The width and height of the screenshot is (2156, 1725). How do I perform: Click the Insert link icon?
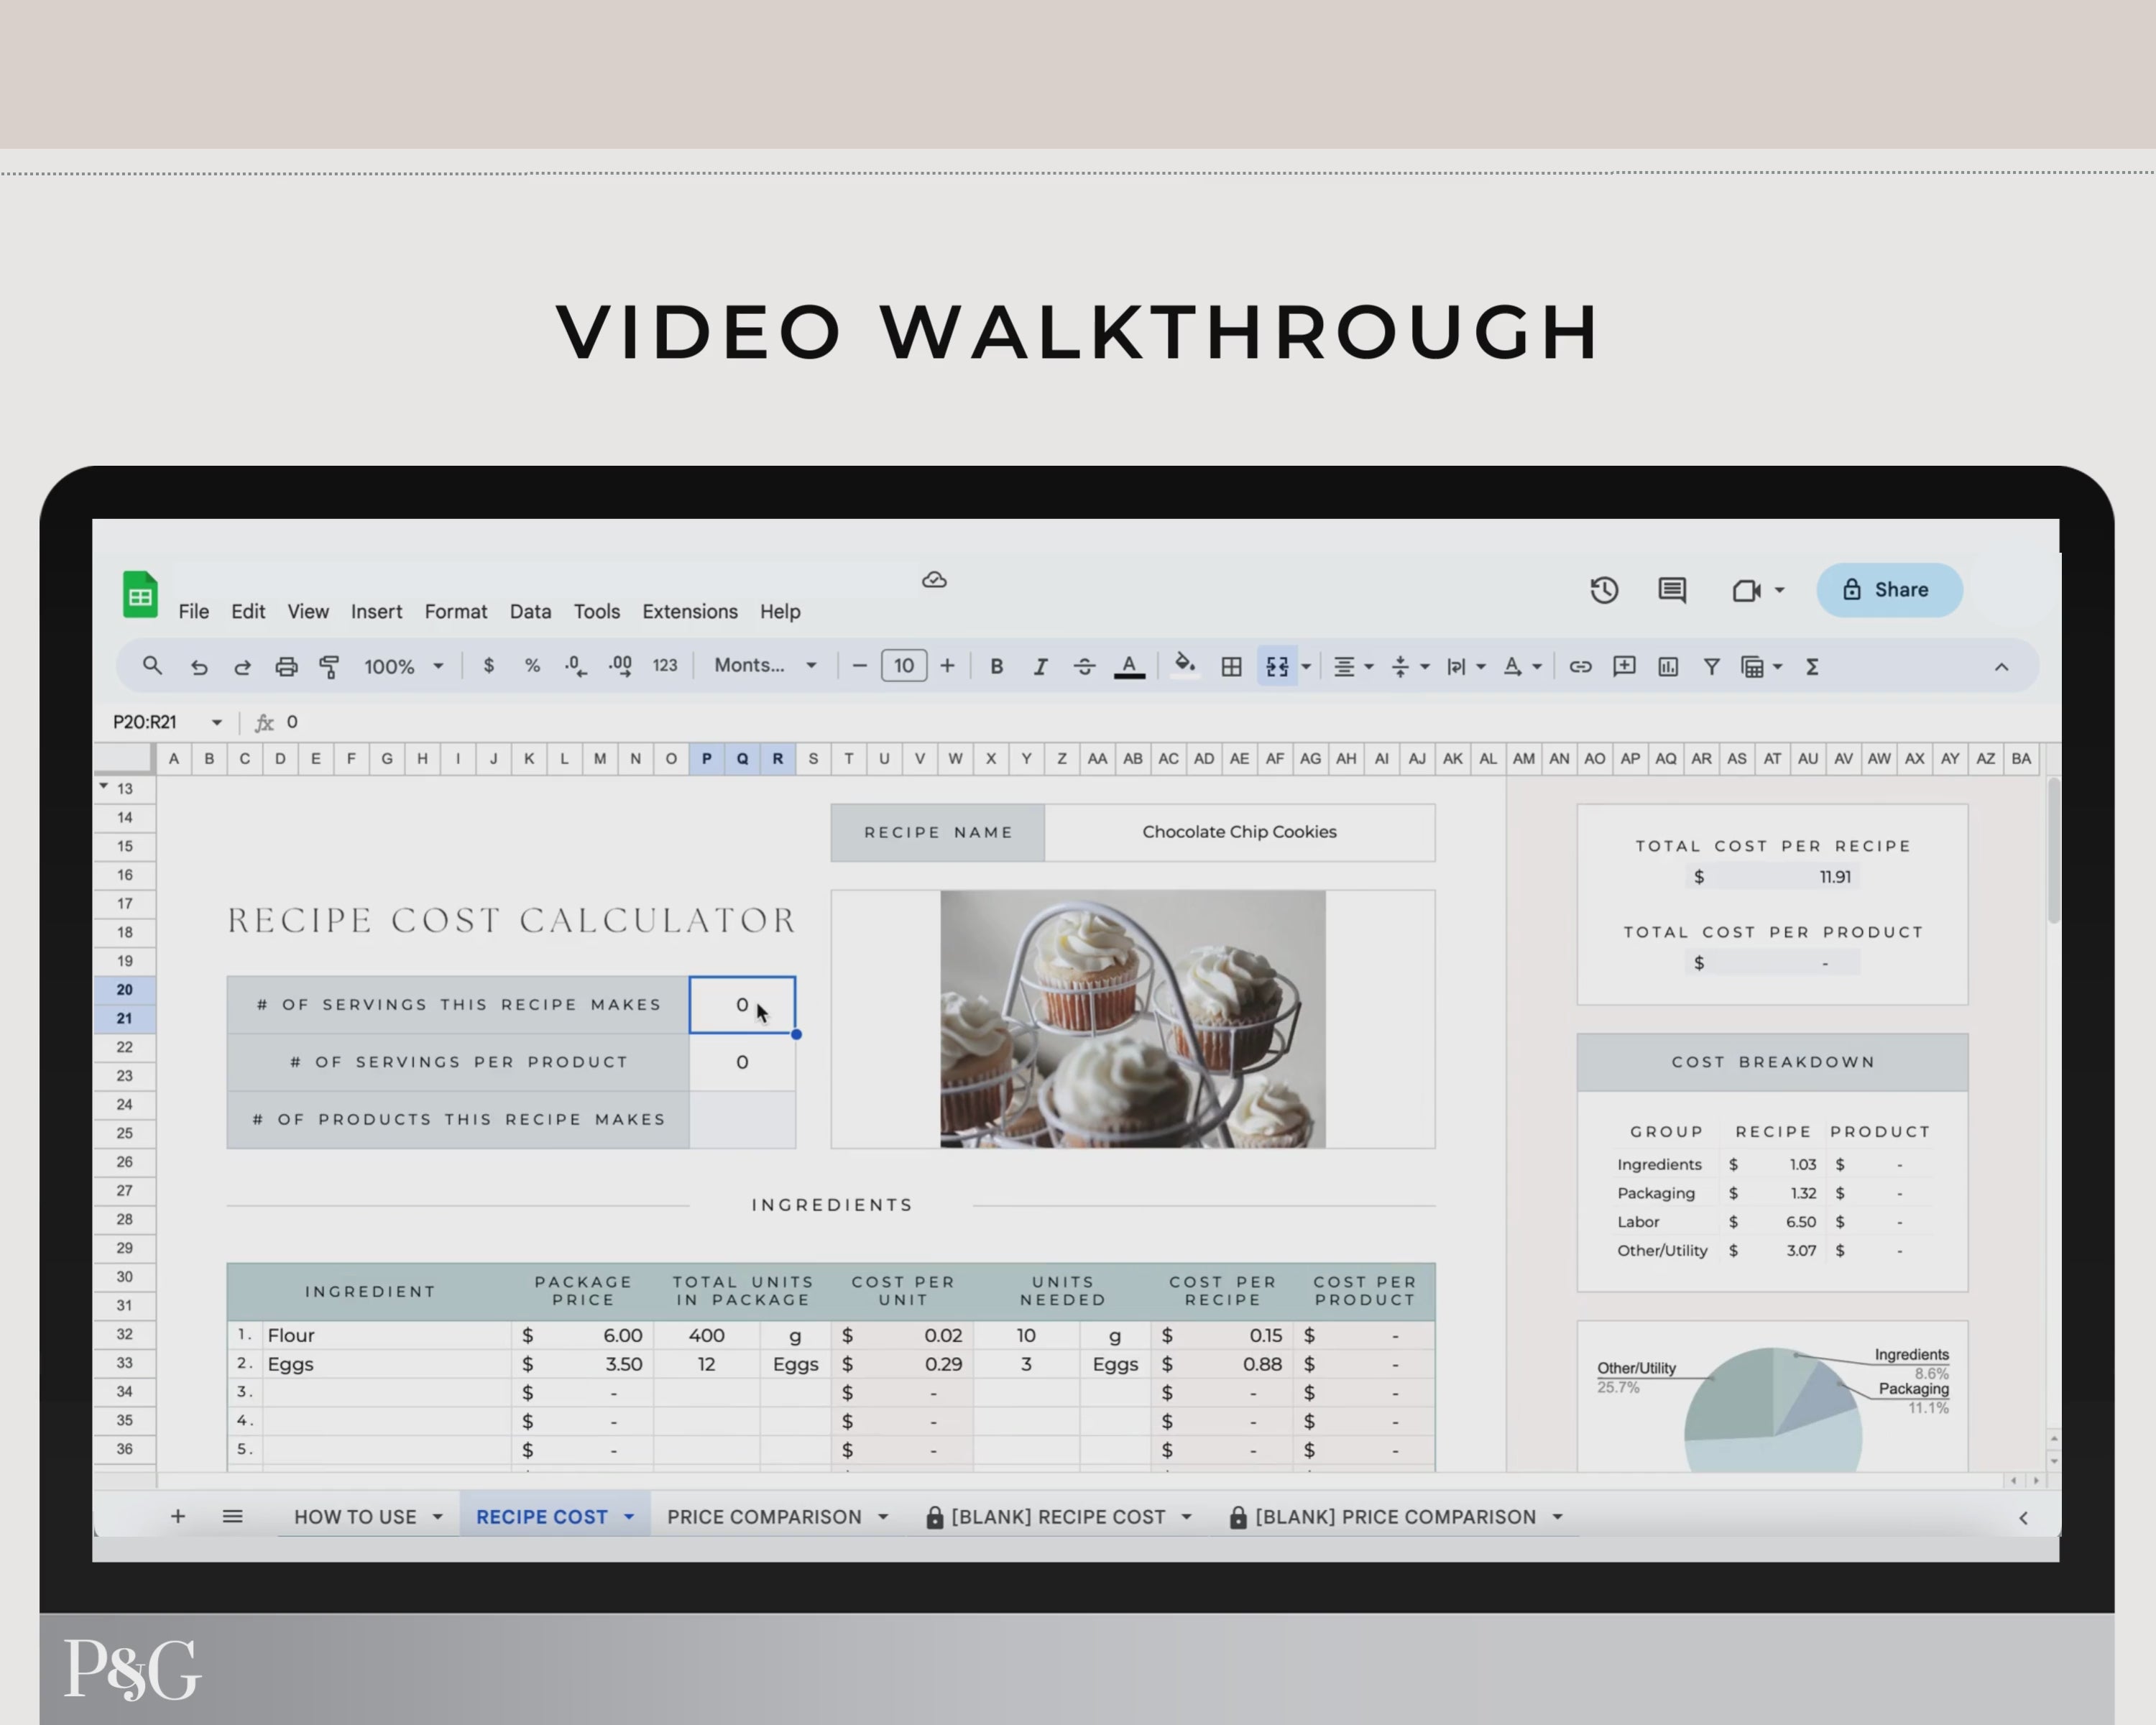click(1580, 667)
